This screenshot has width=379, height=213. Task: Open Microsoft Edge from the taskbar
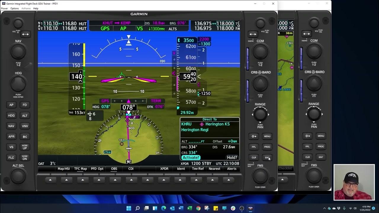click(x=163, y=208)
